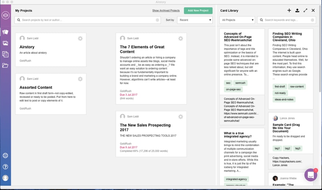Click the first-draft tag
Image resolution: width=322 pixels, height=190 pixels.
pos(280,86)
